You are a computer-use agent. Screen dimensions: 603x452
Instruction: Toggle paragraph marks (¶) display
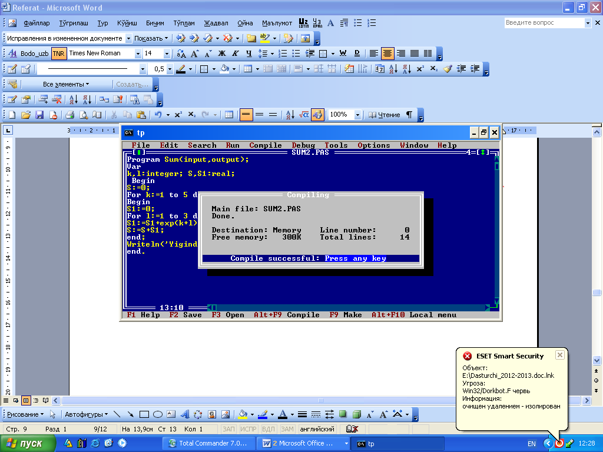click(409, 115)
